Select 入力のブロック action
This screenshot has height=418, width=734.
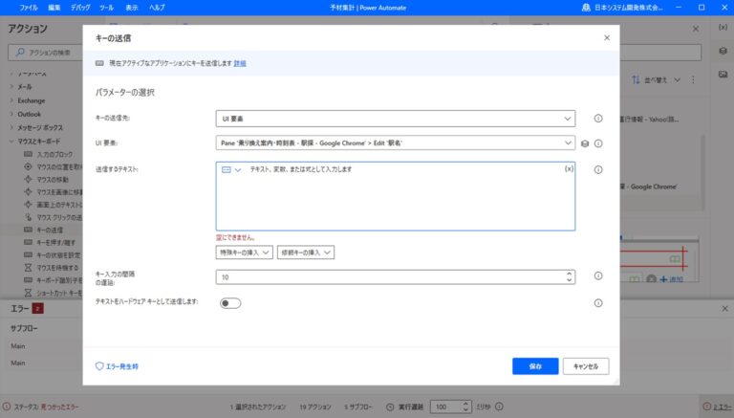click(54, 155)
